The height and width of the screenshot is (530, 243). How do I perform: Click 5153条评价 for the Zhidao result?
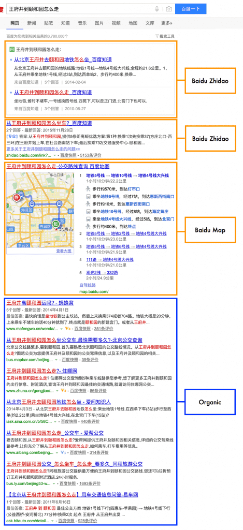90,155
